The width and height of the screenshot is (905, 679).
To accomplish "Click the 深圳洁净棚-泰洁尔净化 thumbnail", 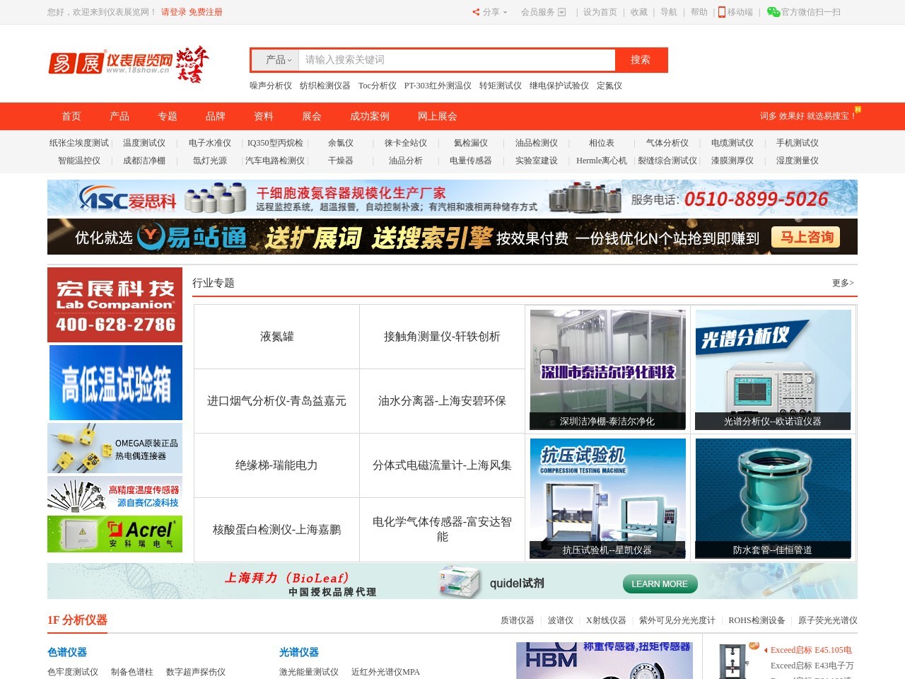I will click(x=607, y=370).
